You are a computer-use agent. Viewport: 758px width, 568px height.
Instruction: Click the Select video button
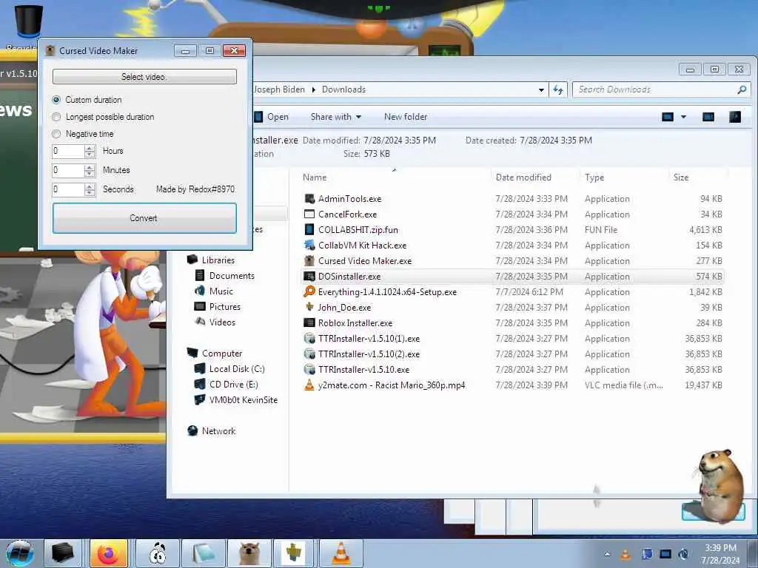point(144,77)
